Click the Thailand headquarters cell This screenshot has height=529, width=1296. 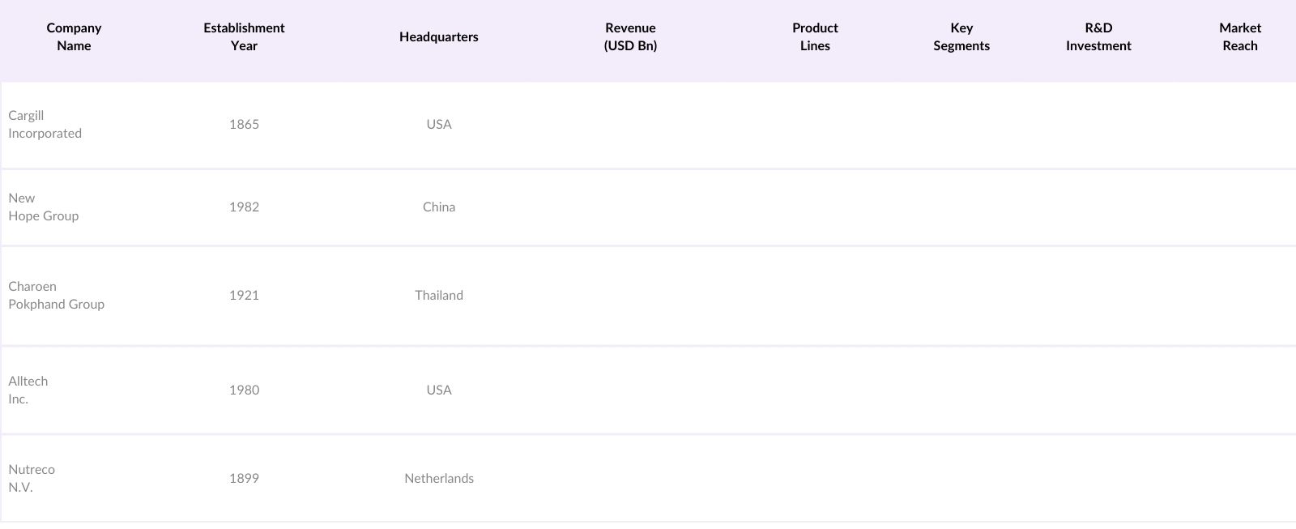pyautogui.click(x=439, y=296)
